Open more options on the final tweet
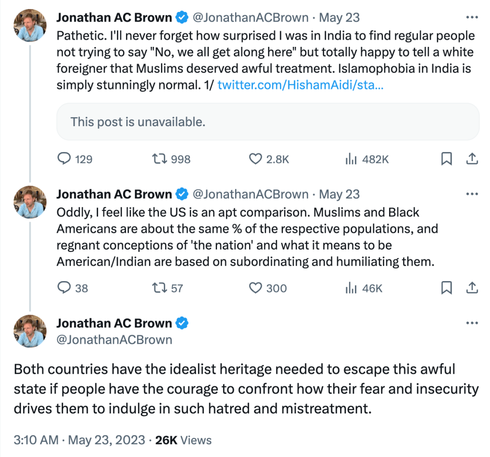This screenshot has width=490, height=457. click(472, 324)
